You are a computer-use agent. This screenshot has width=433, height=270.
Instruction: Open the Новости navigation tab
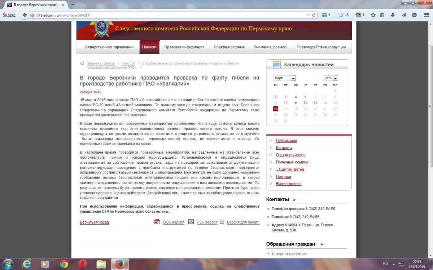pos(149,47)
